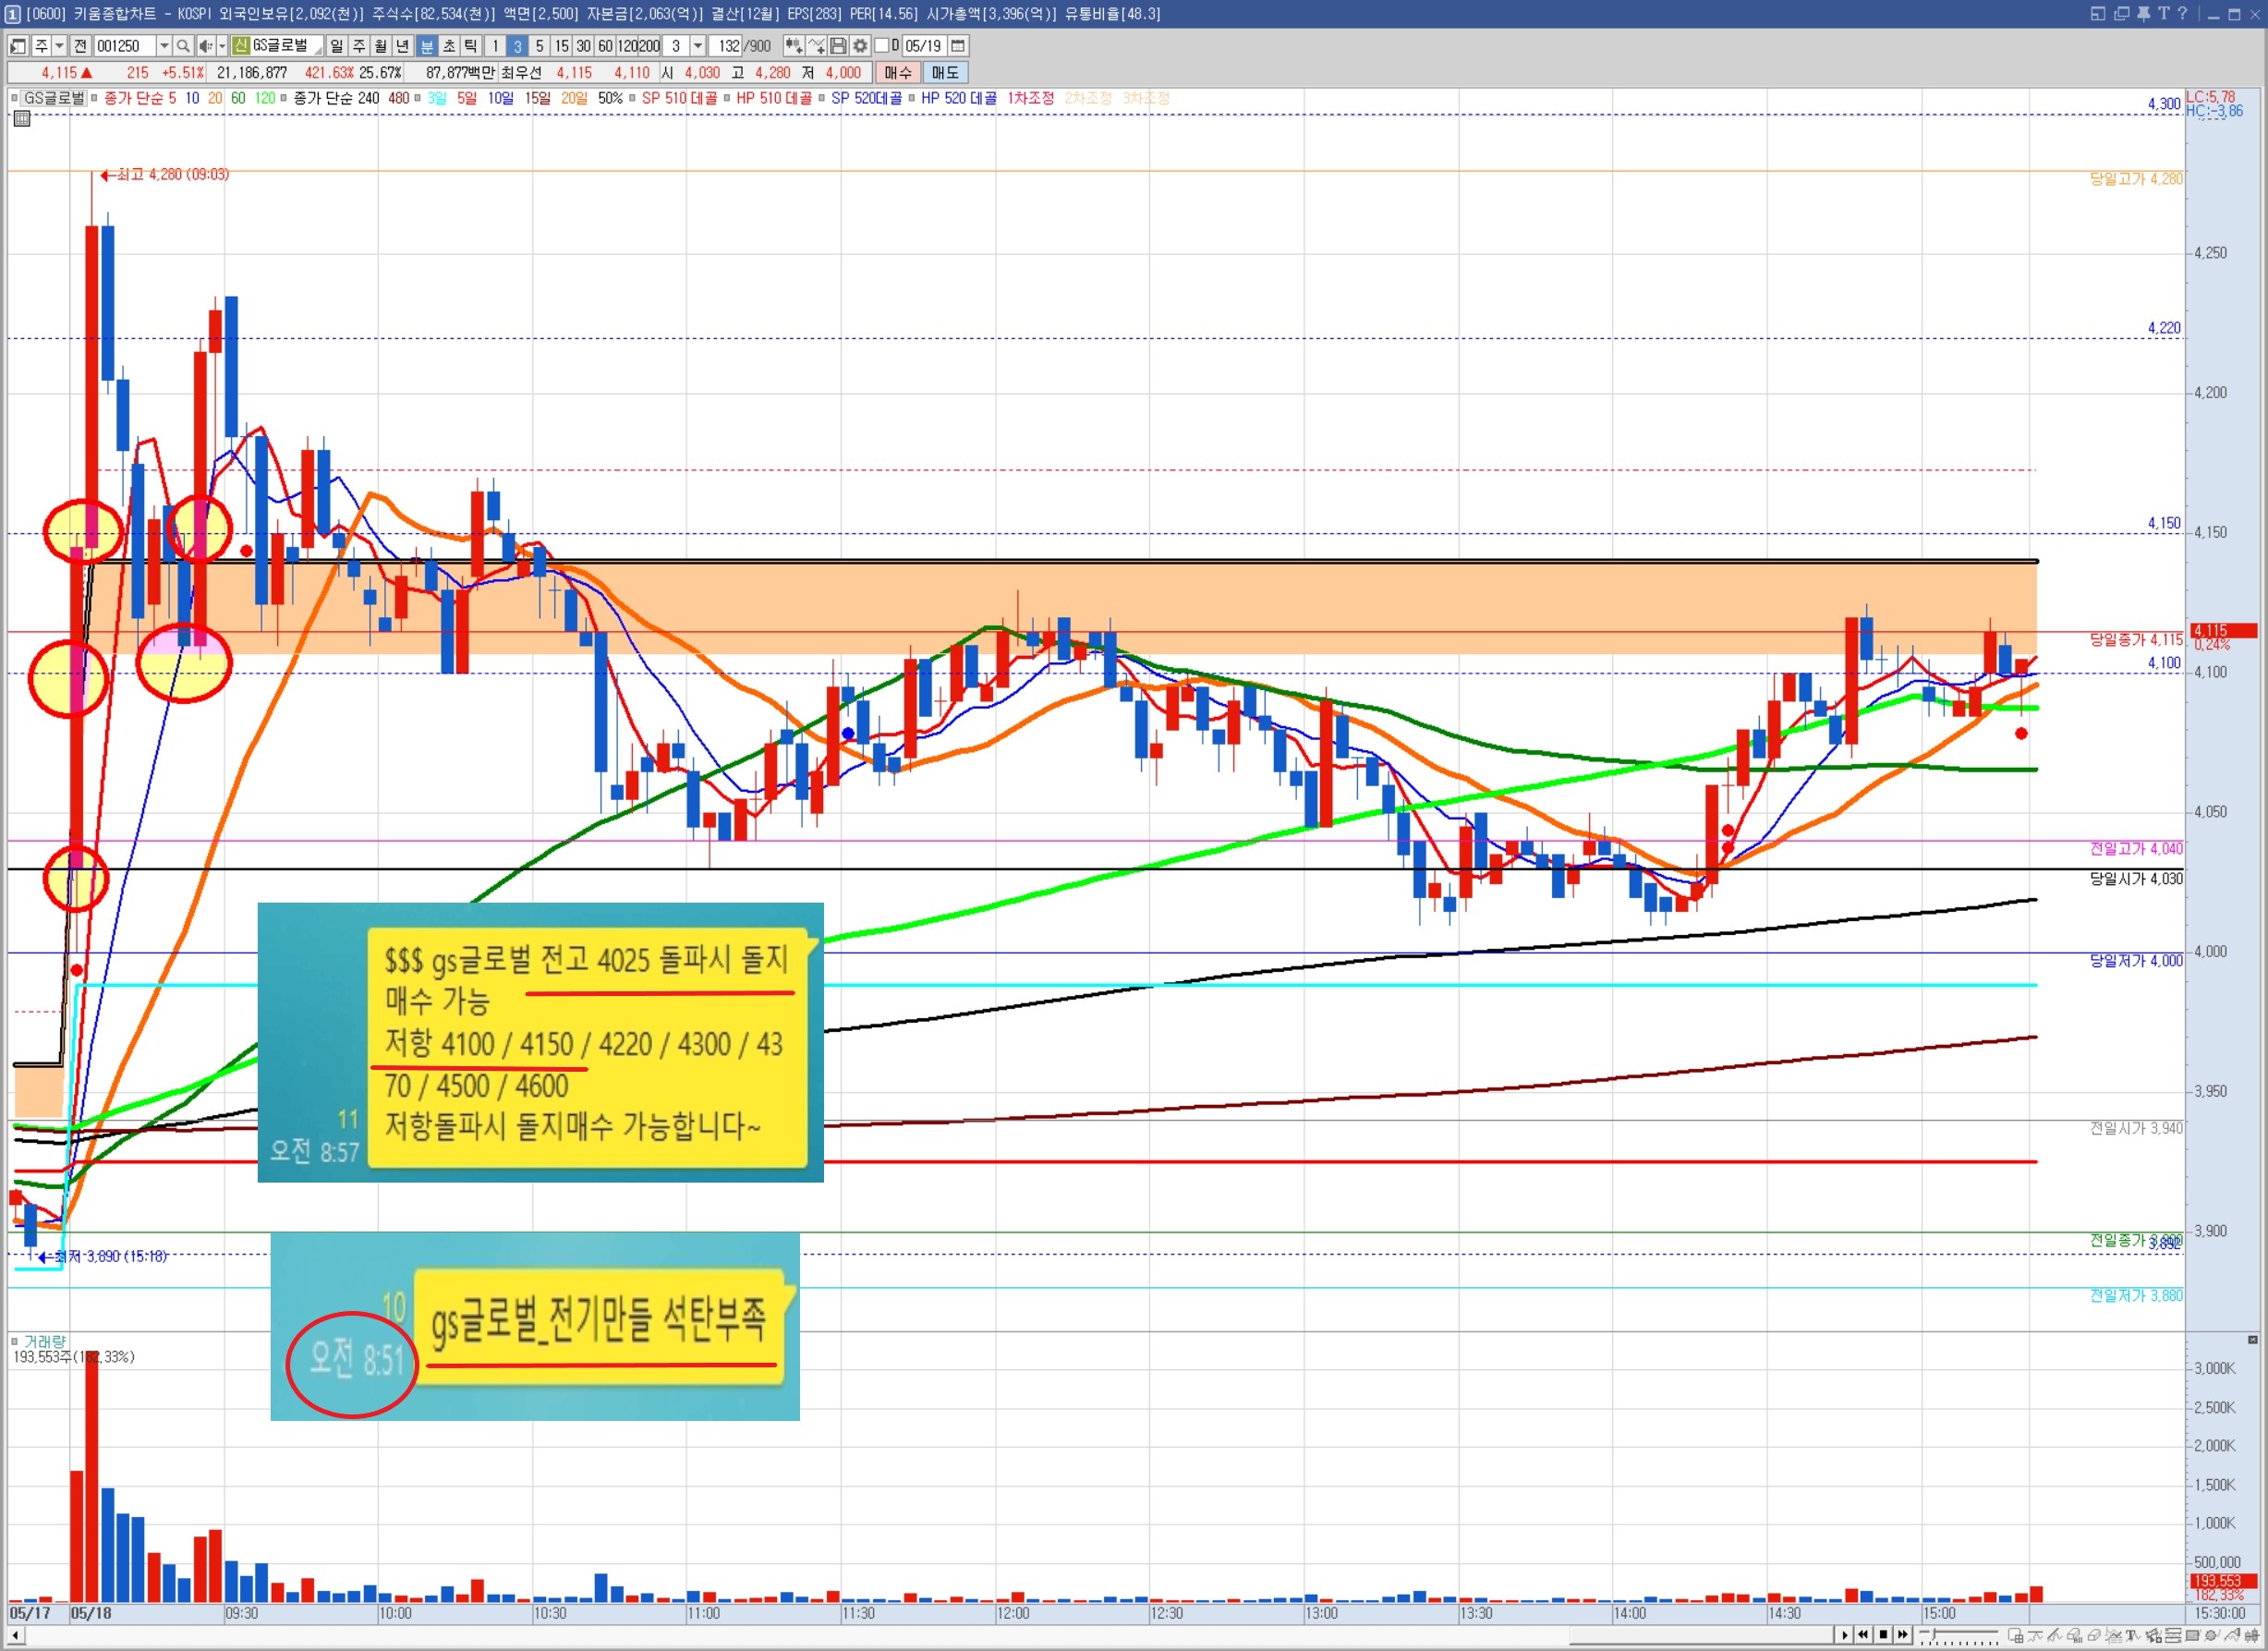2268x1651 pixels.
Task: Click the 매수 buy button
Action: click(897, 72)
